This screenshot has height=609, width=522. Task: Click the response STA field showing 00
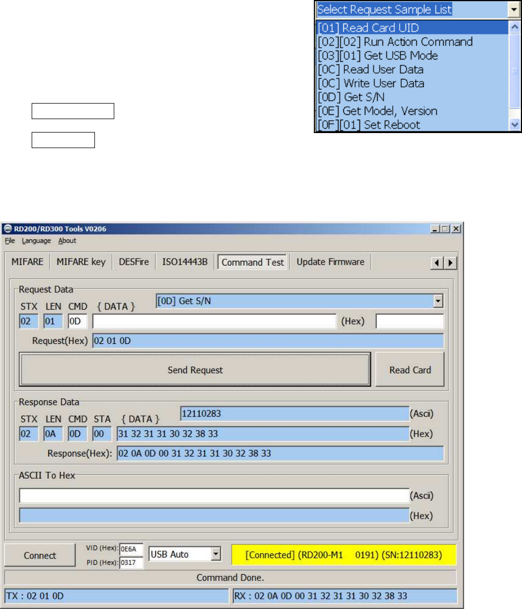[x=102, y=434]
